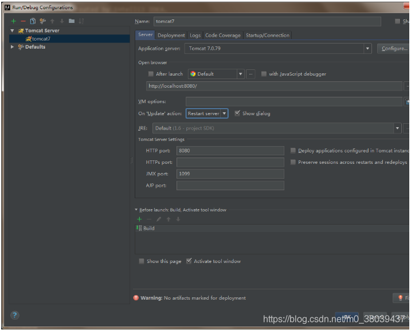Image resolution: width=411 pixels, height=330 pixels.
Task: Click the VM options field
Action: click(294, 101)
